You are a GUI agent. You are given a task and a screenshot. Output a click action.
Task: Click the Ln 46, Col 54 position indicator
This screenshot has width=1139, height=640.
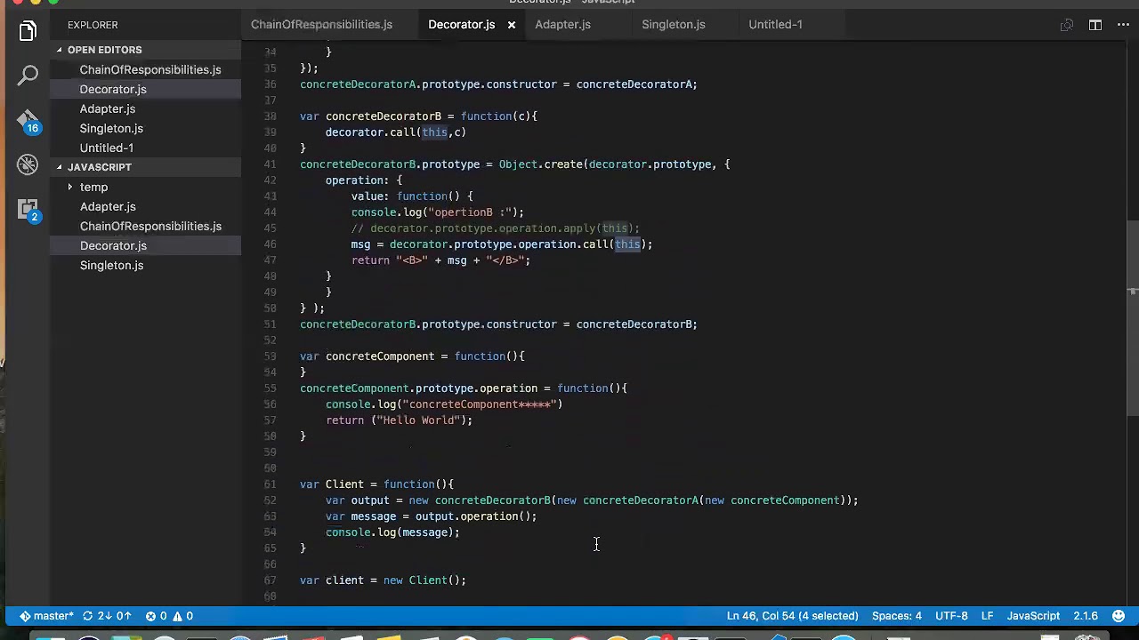[x=792, y=616]
